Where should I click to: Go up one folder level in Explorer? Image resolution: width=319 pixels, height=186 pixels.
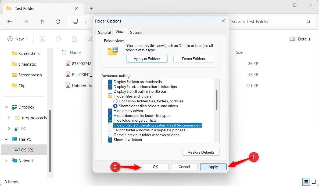pyautogui.click(x=42, y=21)
